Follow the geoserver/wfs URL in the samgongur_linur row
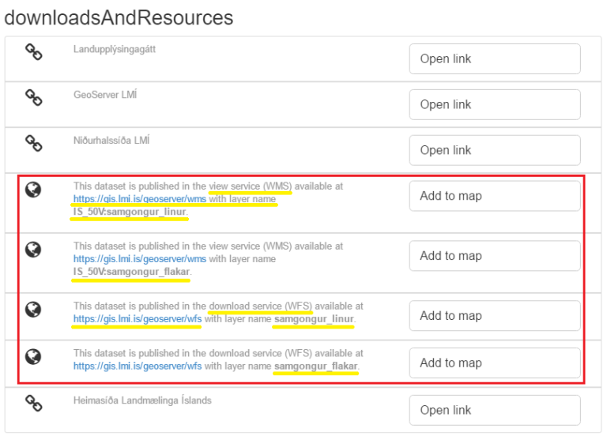Image resolution: width=607 pixels, height=436 pixels. [x=138, y=319]
